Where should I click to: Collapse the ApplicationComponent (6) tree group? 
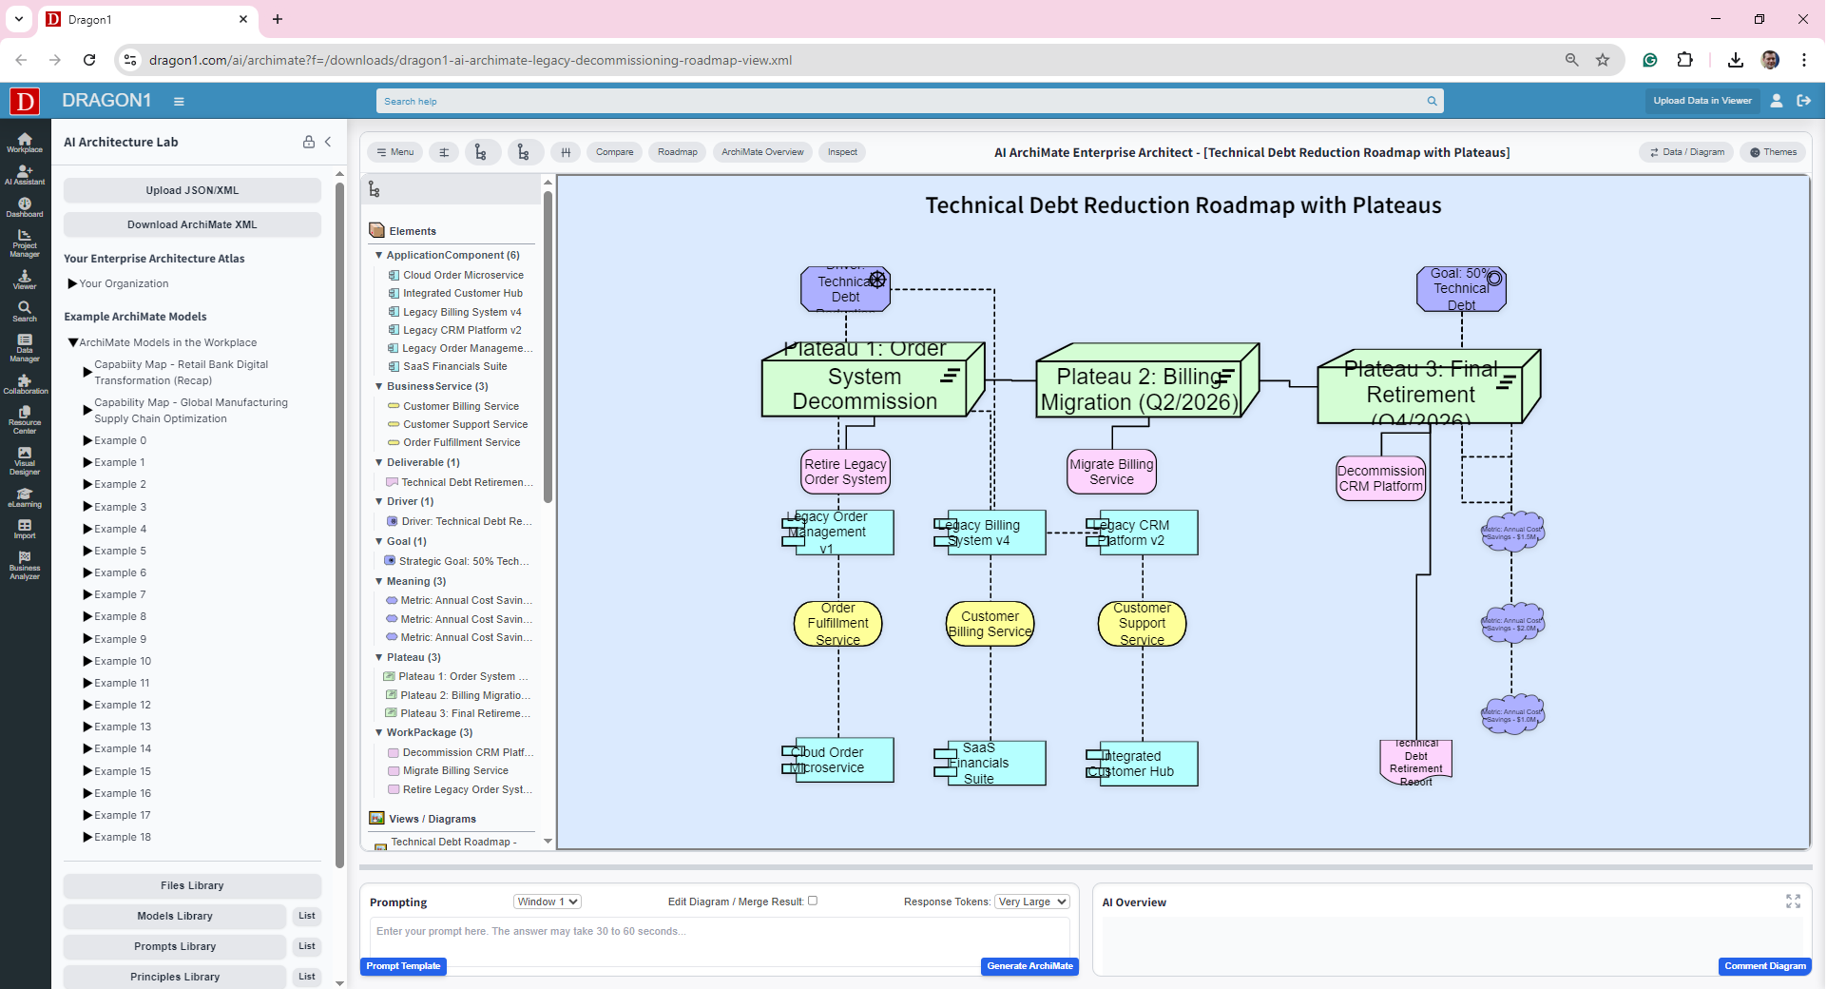(x=379, y=255)
